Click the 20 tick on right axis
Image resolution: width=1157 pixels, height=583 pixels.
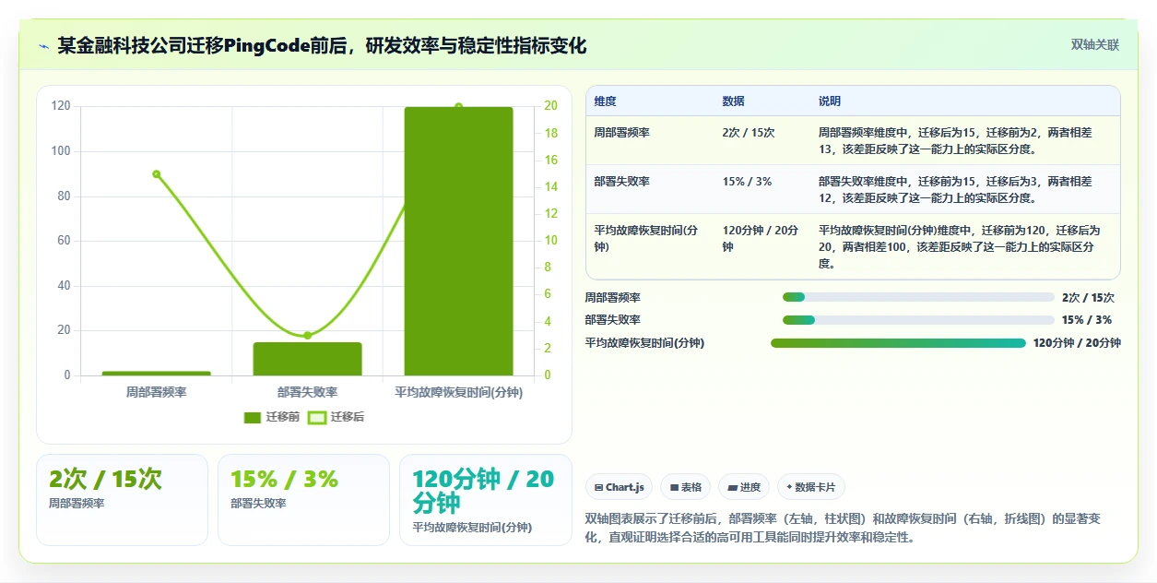[x=549, y=106]
